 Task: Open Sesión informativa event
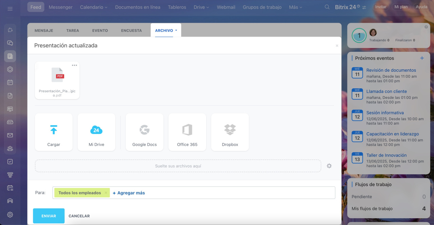tap(385, 113)
